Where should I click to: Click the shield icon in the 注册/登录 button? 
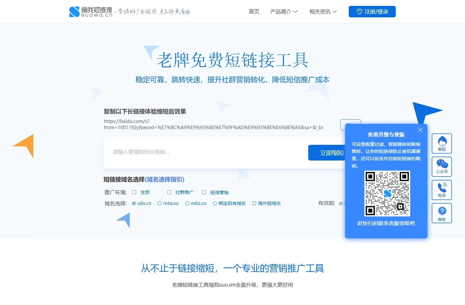(360, 12)
